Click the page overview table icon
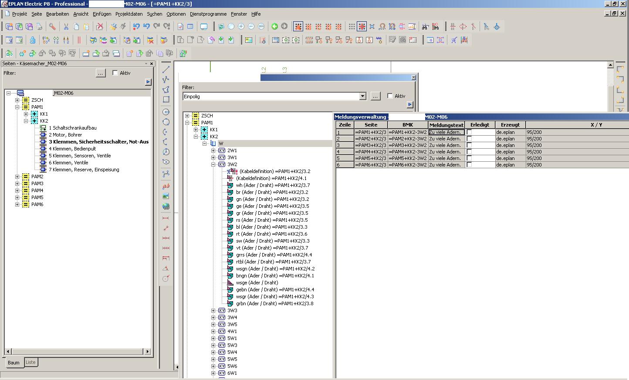 click(190, 27)
